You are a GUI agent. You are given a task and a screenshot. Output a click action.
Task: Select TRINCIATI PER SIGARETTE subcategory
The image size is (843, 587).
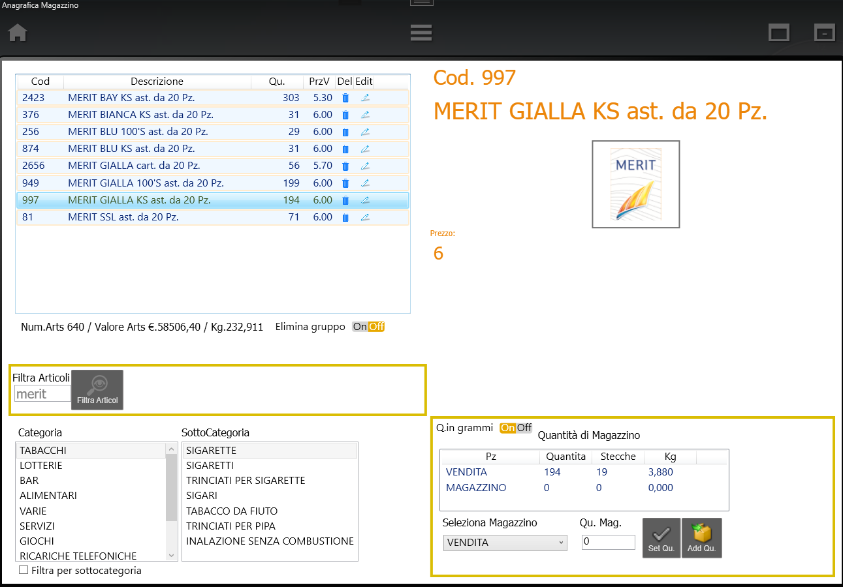tap(270, 481)
